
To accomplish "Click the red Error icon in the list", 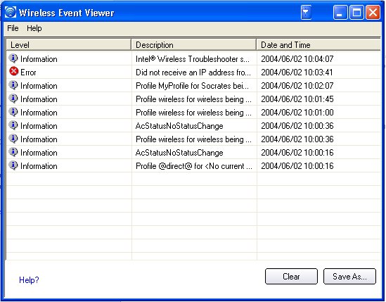I will (x=14, y=71).
